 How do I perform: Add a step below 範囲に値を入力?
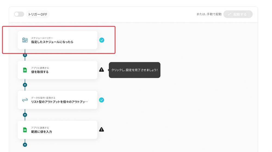tap(25, 145)
